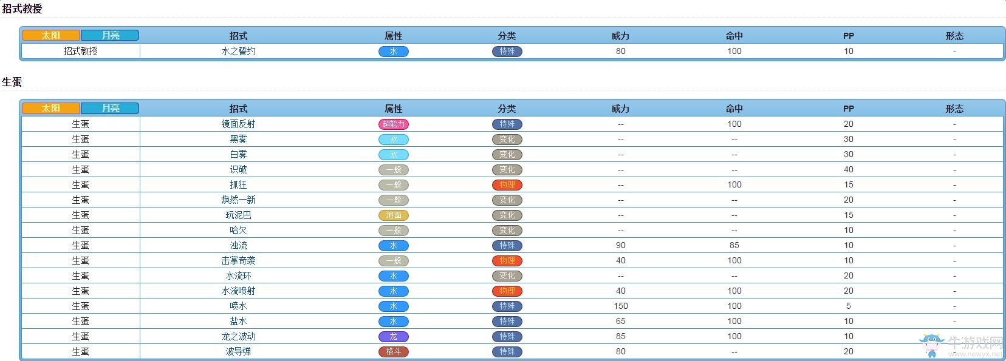
Task: Click the 地面 type badge for 玩泥巴
Action: pyautogui.click(x=394, y=215)
